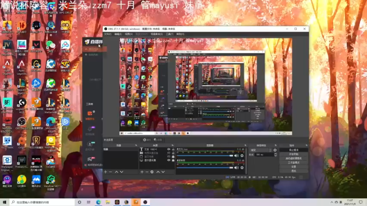Viewport: 367px width, 206px height.
Task: Pop out the 来源 Sources dock panel
Action: tap(172, 145)
